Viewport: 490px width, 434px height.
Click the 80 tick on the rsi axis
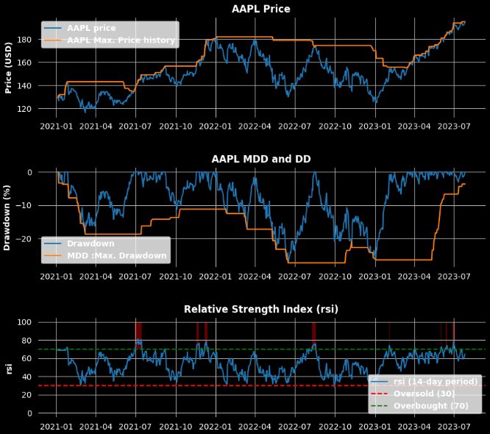(x=26, y=341)
